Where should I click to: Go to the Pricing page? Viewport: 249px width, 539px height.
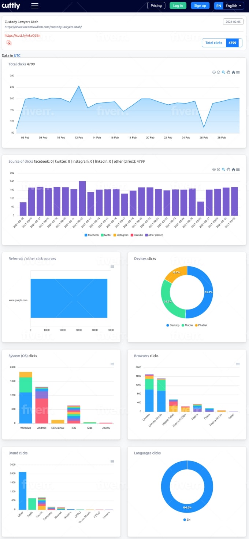tap(156, 6)
